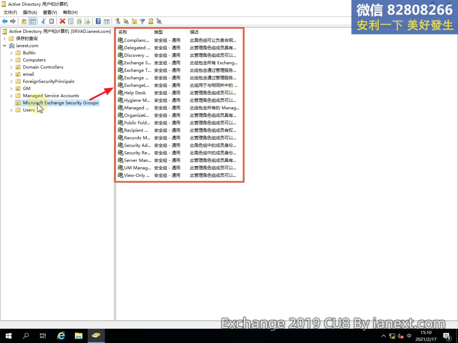This screenshot has width=458, height=343.
Task: Collapse the ianext.com domain node
Action: coord(4,46)
